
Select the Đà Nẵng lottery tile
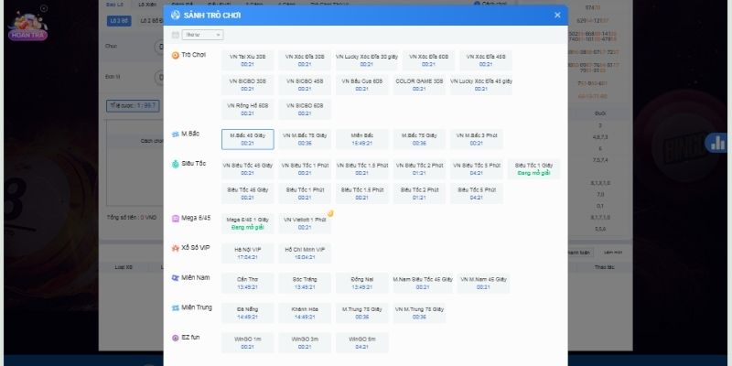(x=247, y=312)
